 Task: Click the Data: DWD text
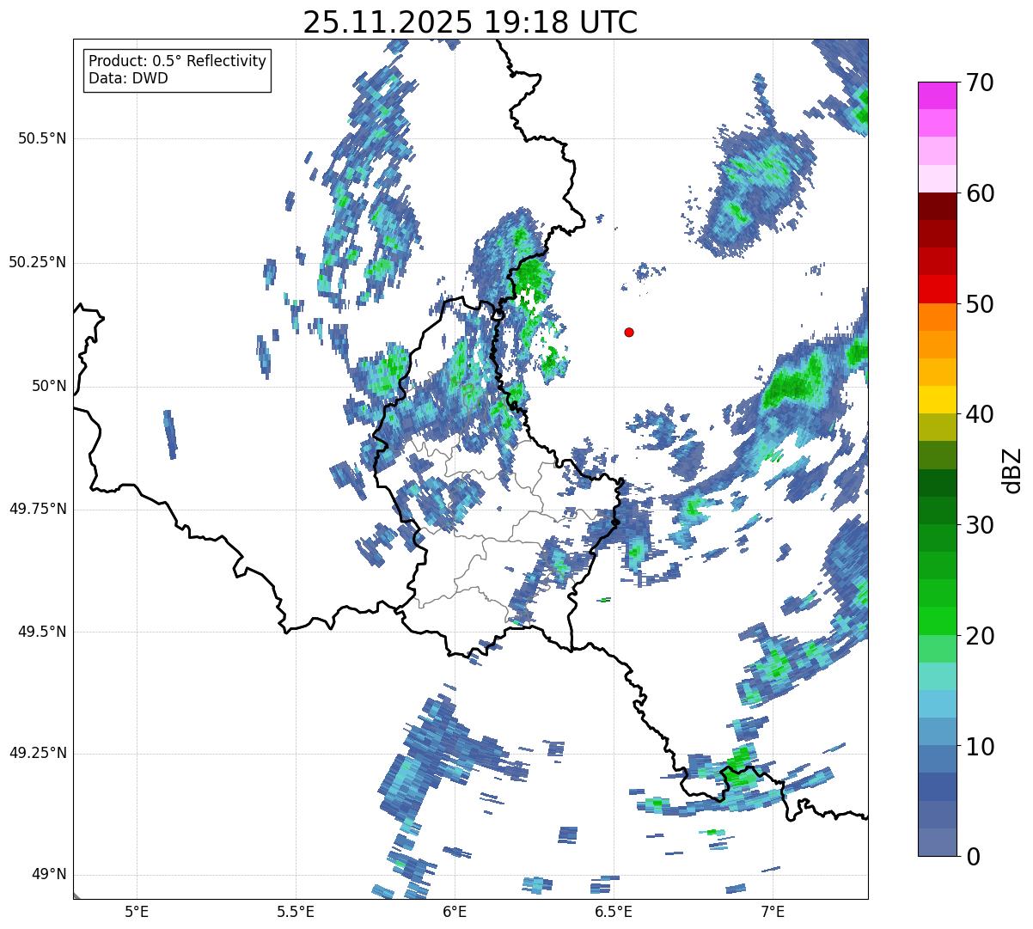coord(129,79)
